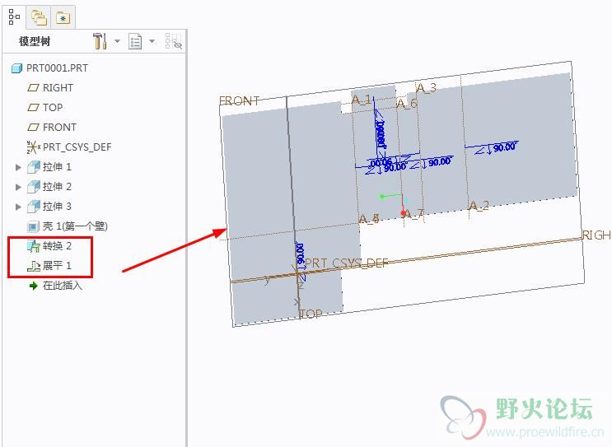Select axis label A_6 in the viewport
This screenshot has height=447, width=612.
point(407,104)
